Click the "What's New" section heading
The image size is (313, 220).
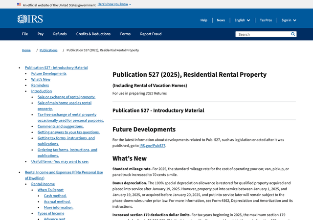(129, 158)
